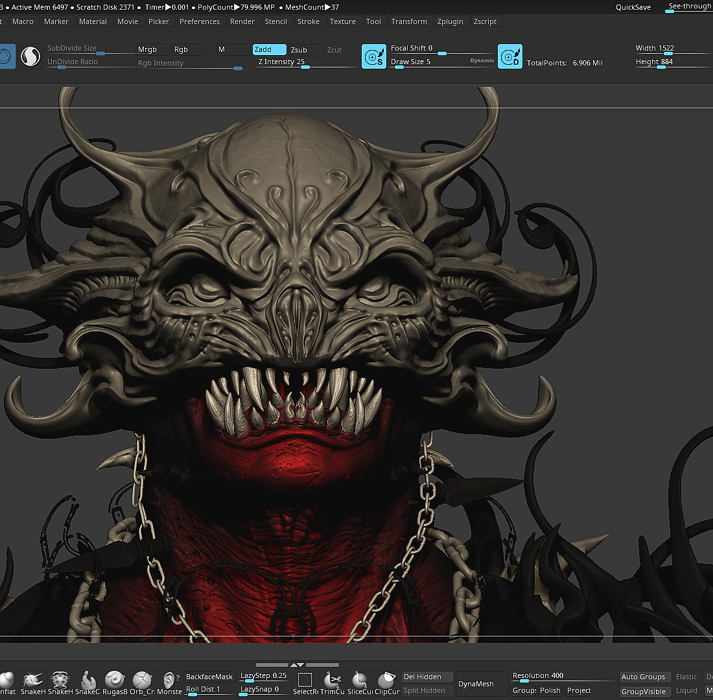Click the document Height value slider
Image resolution: width=713 pixels, height=700 pixels.
click(673, 63)
